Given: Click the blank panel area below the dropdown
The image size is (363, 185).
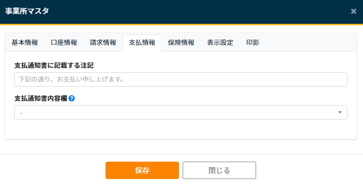Looking at the screenshot, I should click(x=181, y=129).
